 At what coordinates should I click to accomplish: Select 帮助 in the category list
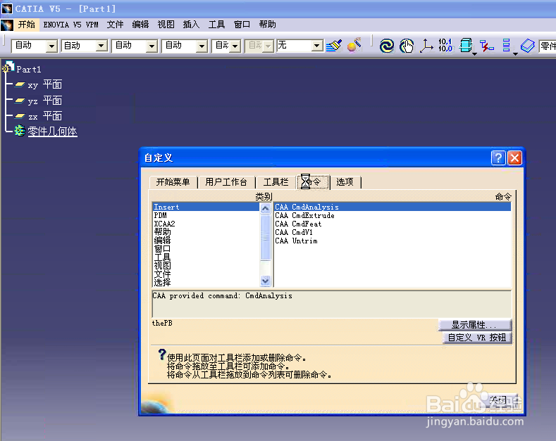click(206, 232)
